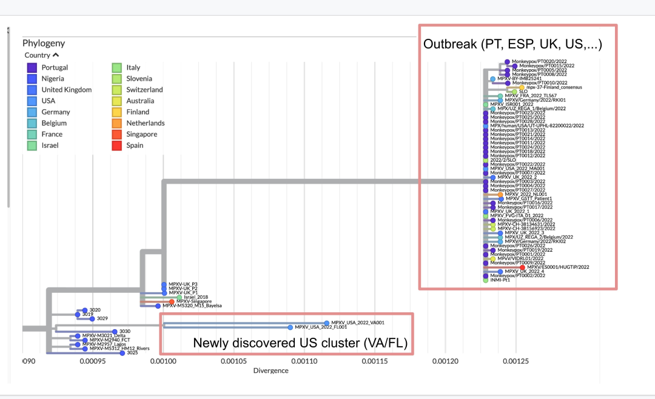Click the Germany legend swatch
This screenshot has width=655, height=399.
point(32,112)
